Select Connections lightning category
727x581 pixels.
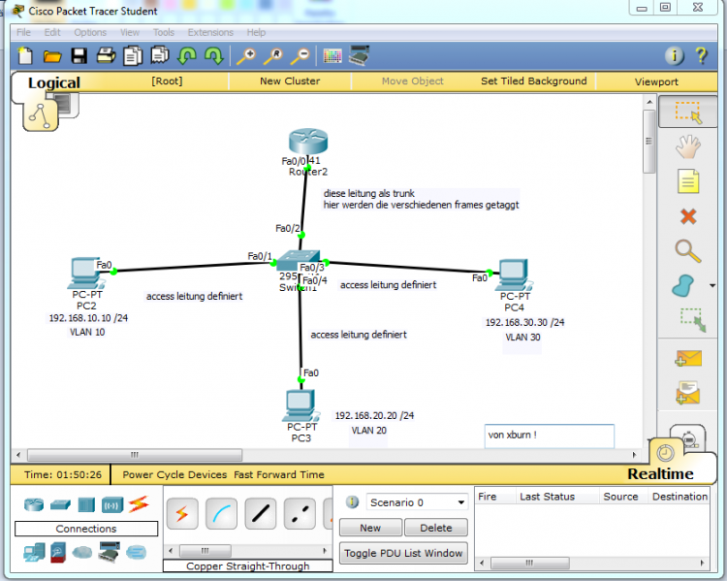coord(139,504)
